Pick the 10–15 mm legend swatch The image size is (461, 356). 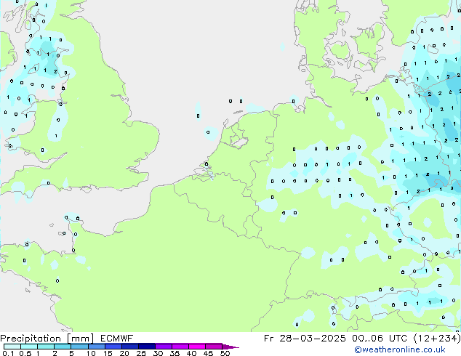96,347
